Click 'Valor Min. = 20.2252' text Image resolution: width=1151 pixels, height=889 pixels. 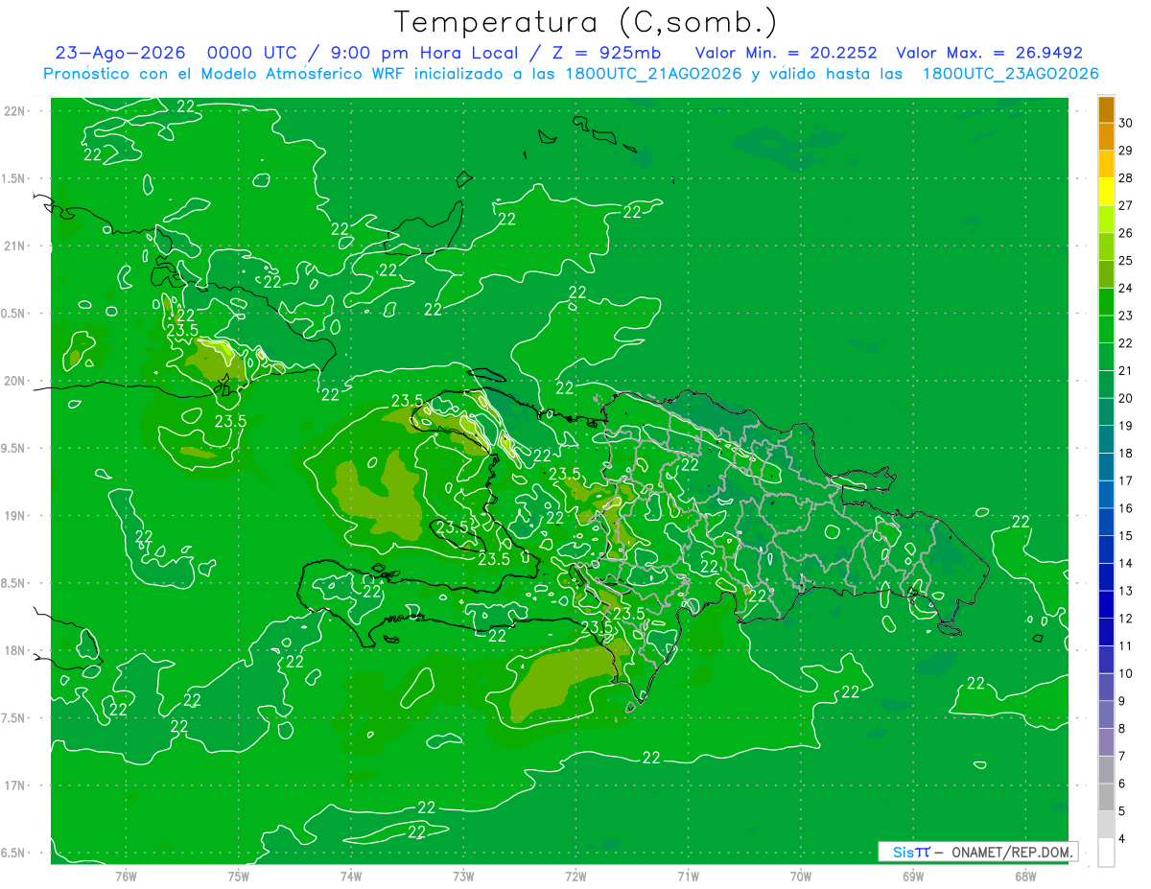coord(787,54)
